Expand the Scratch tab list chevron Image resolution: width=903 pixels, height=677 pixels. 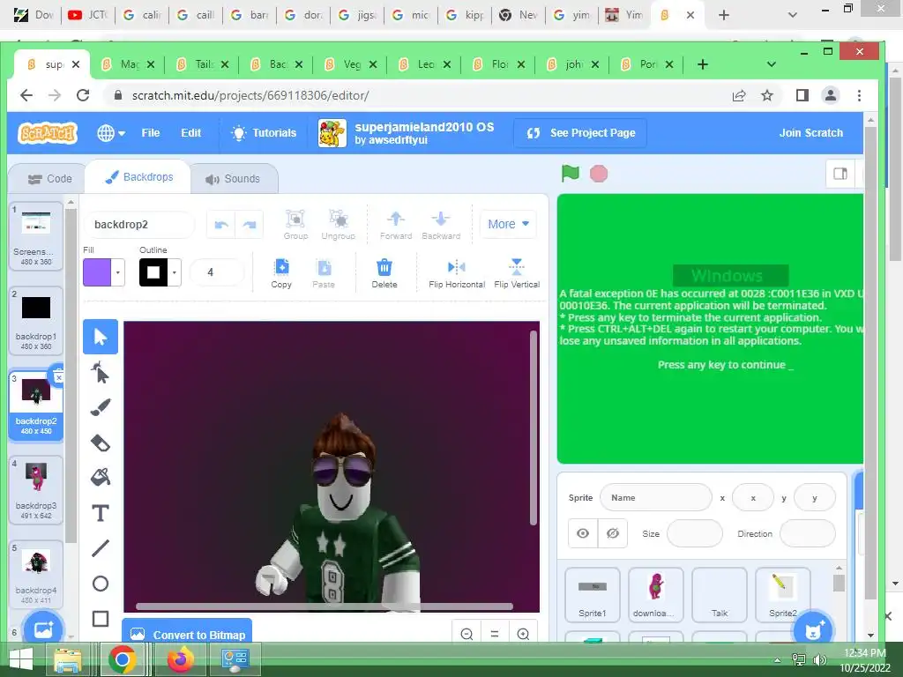click(771, 64)
